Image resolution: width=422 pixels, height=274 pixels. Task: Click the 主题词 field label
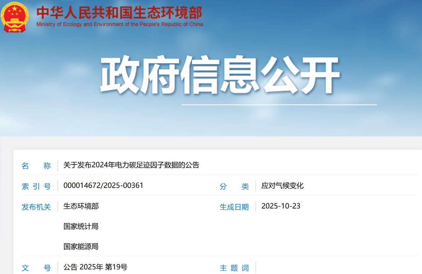[234, 267]
